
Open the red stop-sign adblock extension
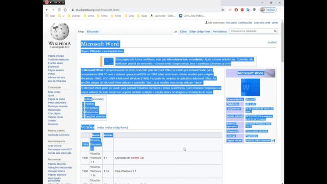click(x=242, y=10)
